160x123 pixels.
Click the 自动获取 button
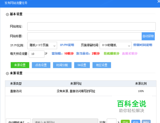[x=148, y=36]
